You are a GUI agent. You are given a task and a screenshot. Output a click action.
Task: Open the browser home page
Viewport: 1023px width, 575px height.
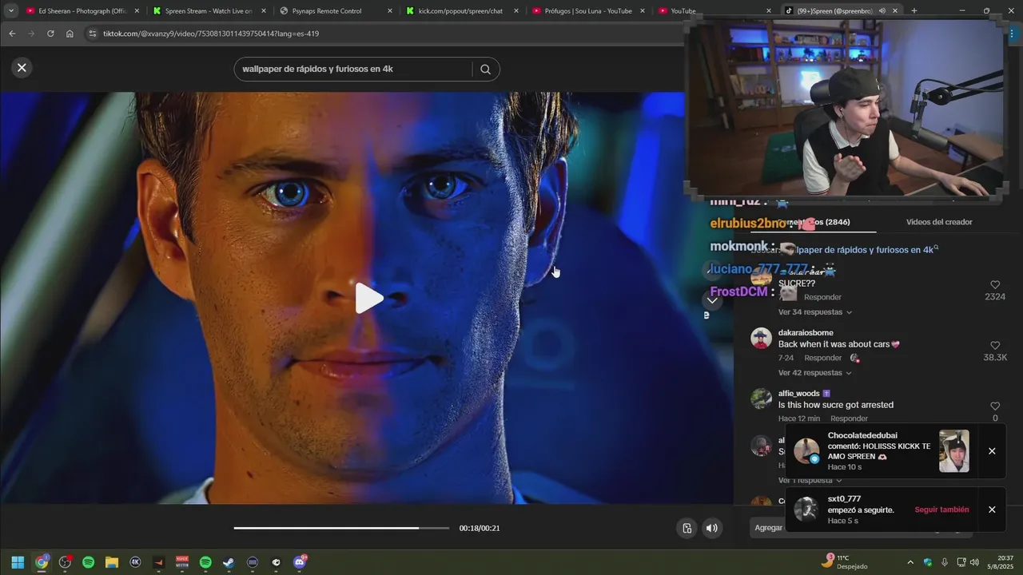click(x=70, y=34)
